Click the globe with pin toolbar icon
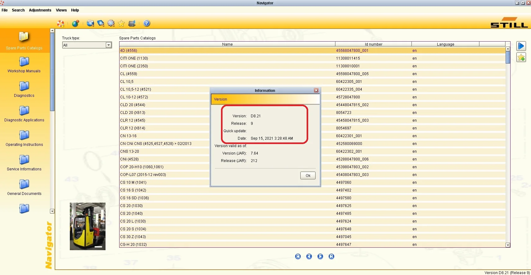The width and height of the screenshot is (531, 275). (x=75, y=24)
